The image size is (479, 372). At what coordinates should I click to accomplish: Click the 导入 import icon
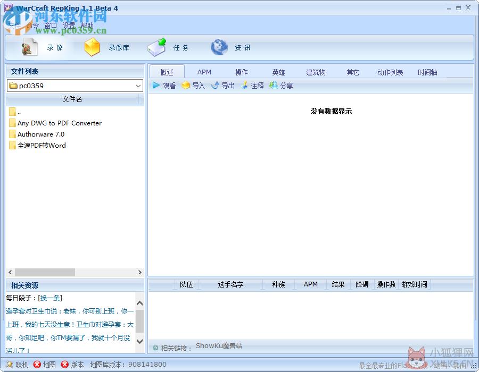tap(185, 86)
